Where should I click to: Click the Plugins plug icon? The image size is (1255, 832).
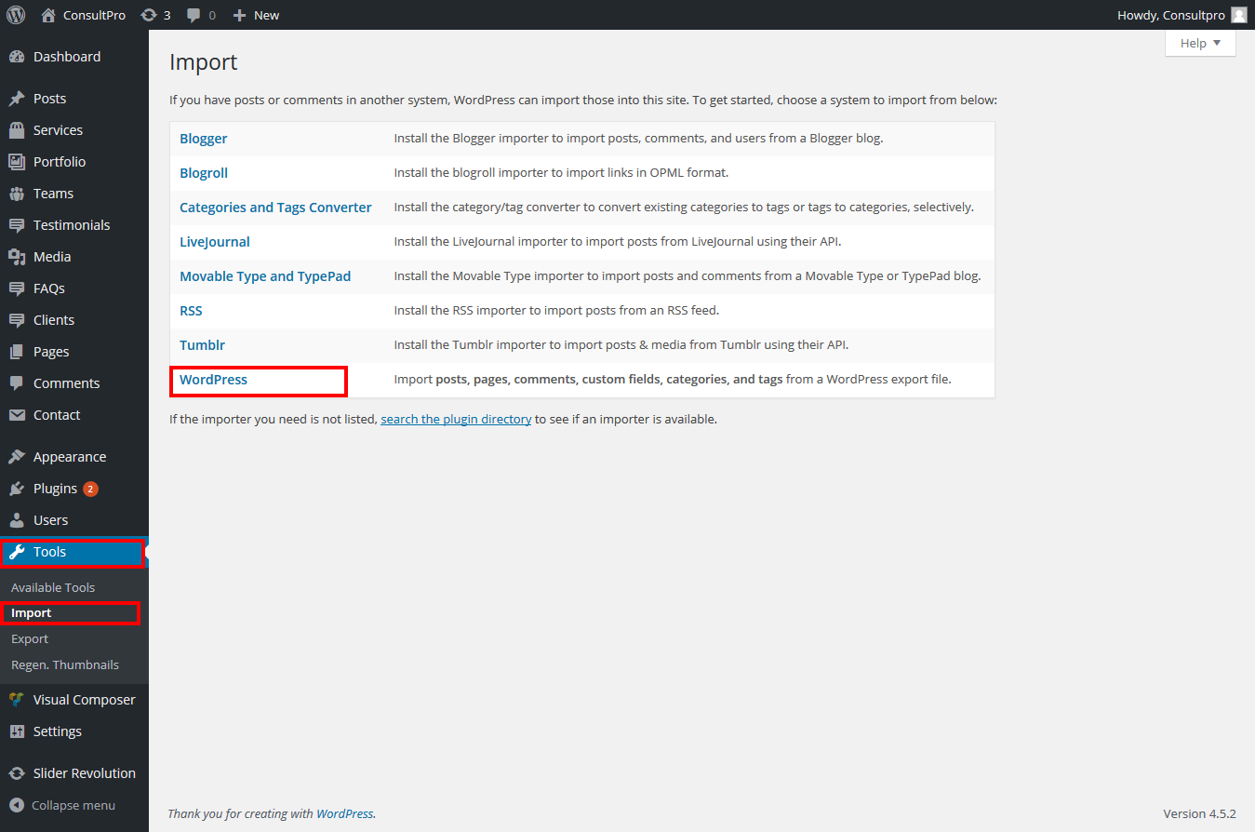click(17, 489)
